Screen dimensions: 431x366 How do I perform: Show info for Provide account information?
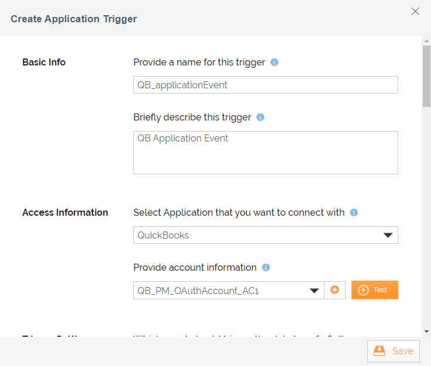coord(266,267)
